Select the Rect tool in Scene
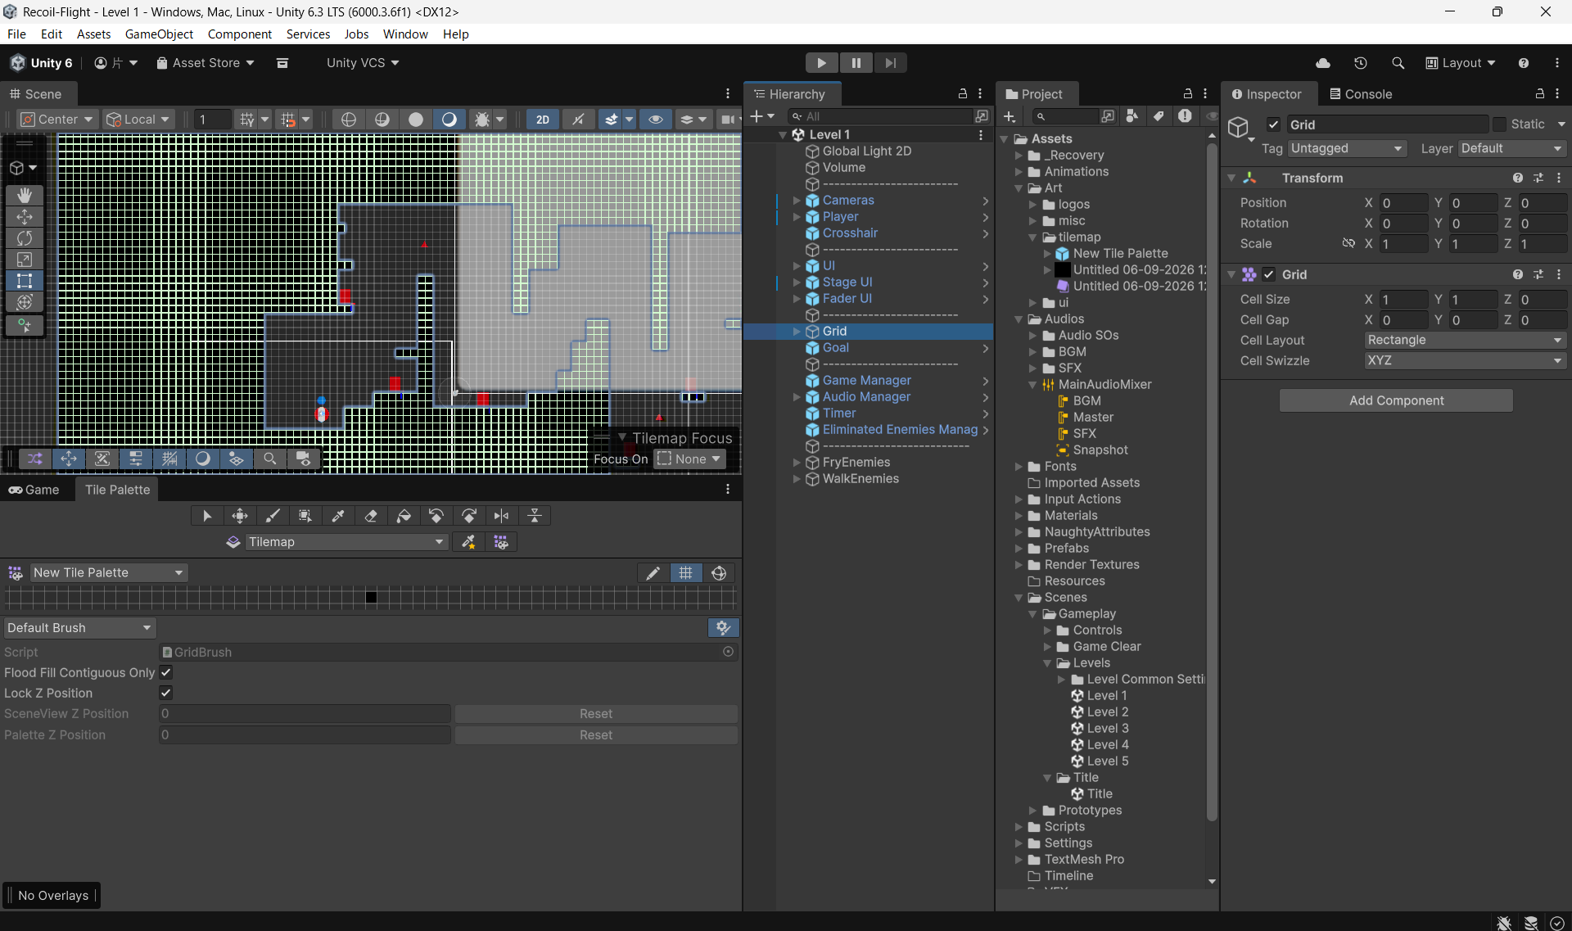 point(25,281)
